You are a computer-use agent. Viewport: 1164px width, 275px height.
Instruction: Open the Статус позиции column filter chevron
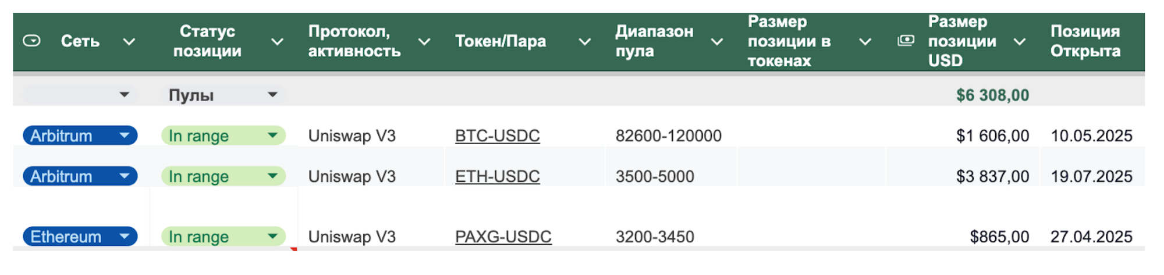[278, 41]
